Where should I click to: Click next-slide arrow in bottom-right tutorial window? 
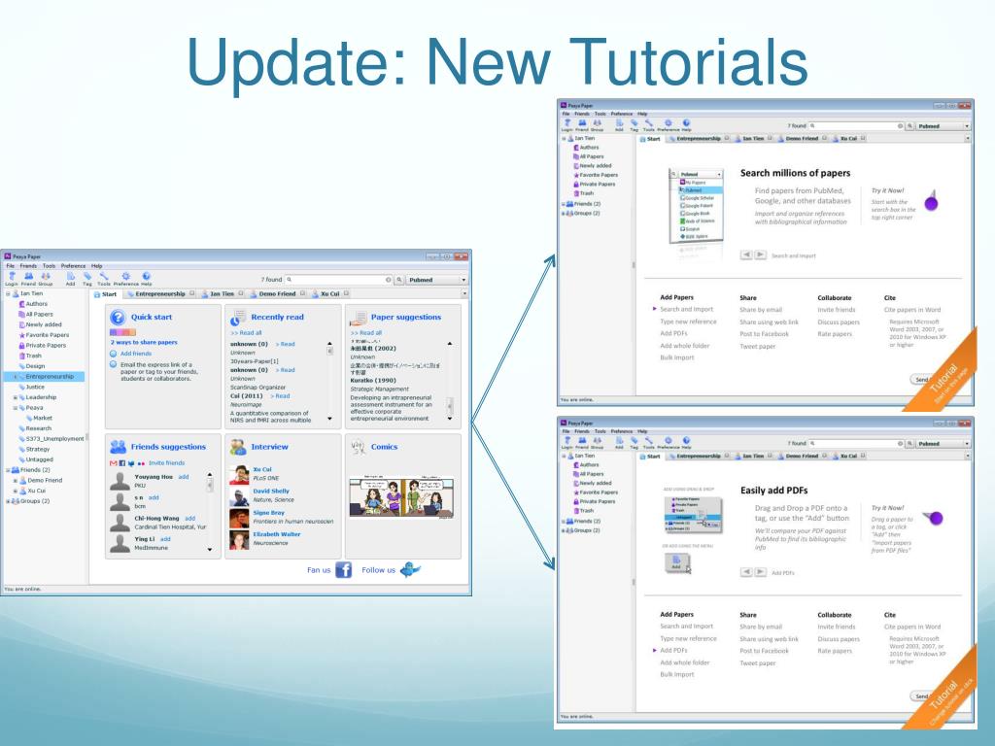pos(760,572)
